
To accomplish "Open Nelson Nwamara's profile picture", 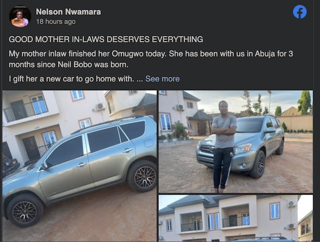I will coord(20,16).
